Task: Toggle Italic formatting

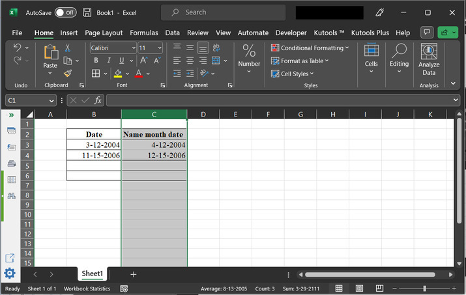Action: [108, 61]
